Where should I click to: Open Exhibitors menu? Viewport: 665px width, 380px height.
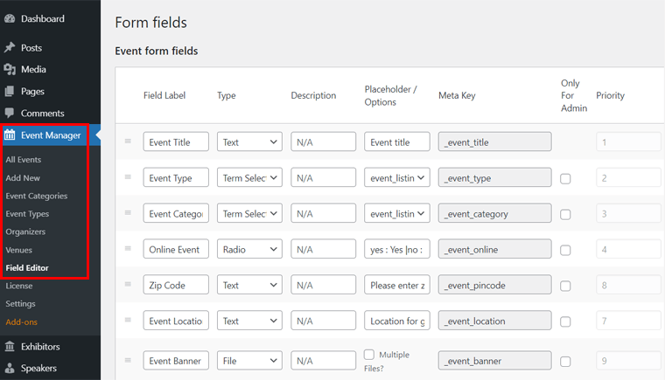40,347
